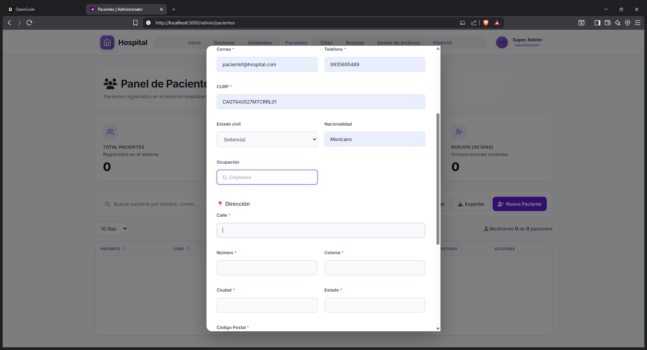Image resolution: width=647 pixels, height=350 pixels.
Task: Click the Correo email field
Action: 267,64
